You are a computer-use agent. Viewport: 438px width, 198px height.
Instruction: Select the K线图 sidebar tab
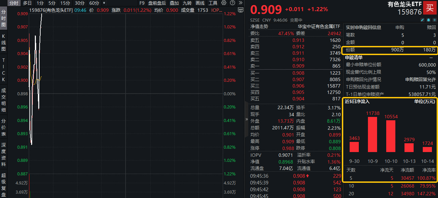pos(3,42)
